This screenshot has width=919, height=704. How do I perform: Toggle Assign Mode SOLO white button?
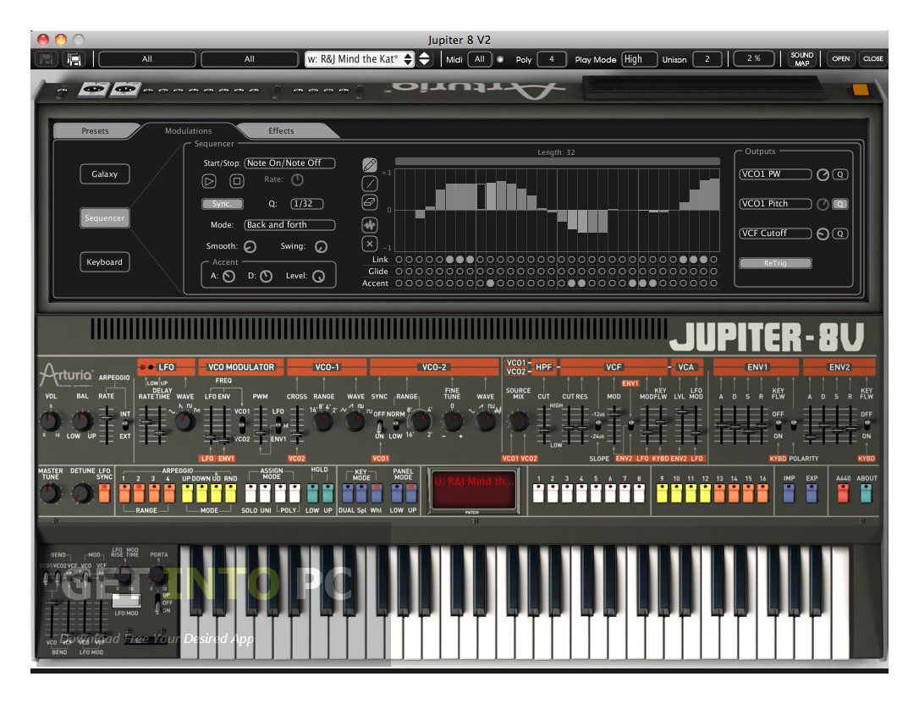(250, 493)
